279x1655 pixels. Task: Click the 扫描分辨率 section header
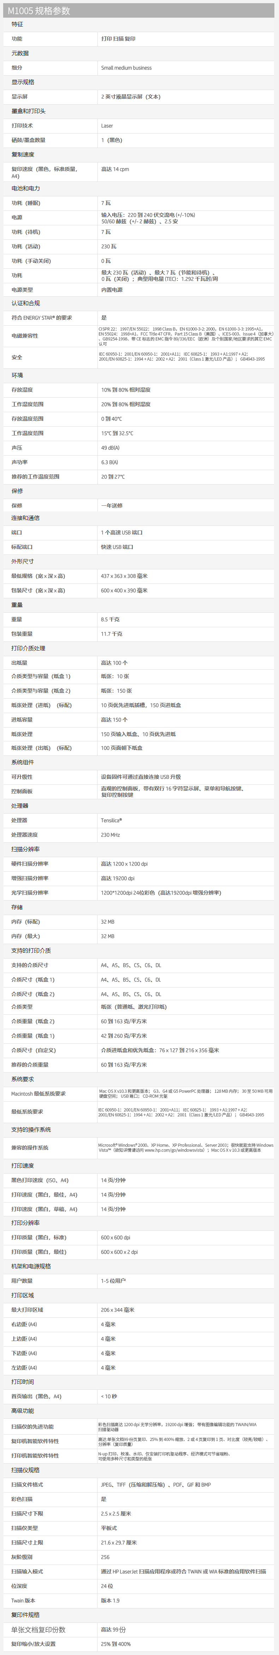pos(25,849)
